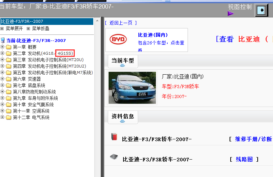Click folder icon of 第三章 MT20U chapter
273x177 pixels.
click(x=9, y=60)
